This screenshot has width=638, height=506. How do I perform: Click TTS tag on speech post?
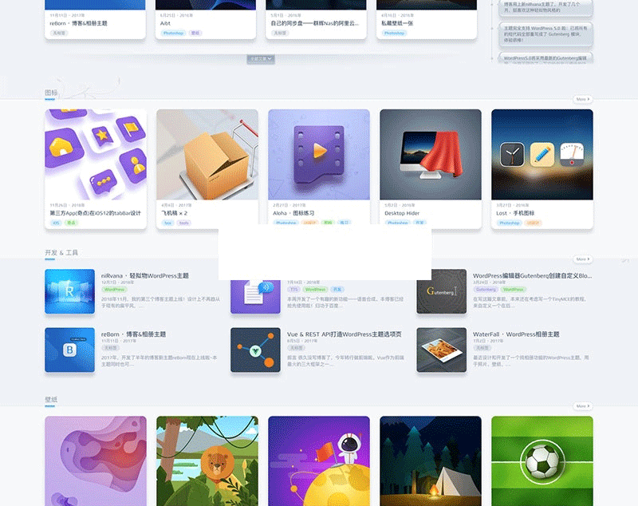(x=293, y=290)
